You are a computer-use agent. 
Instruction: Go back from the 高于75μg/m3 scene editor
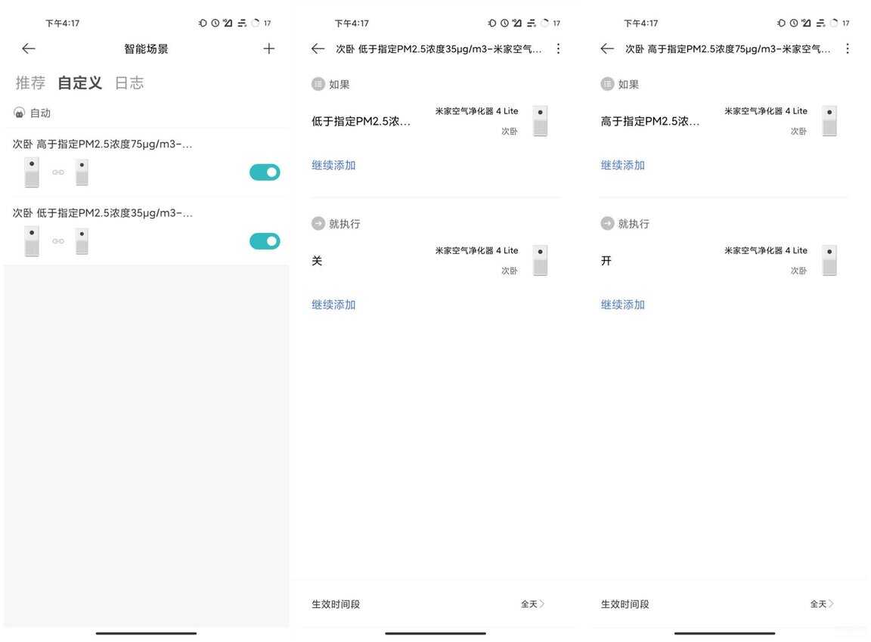pyautogui.click(x=607, y=49)
